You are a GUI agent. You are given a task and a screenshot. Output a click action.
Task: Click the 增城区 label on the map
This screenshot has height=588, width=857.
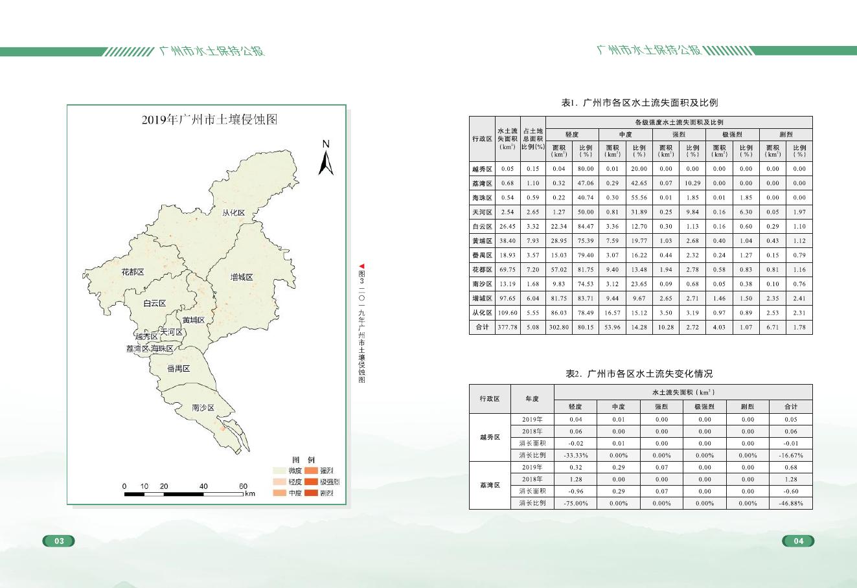click(242, 277)
